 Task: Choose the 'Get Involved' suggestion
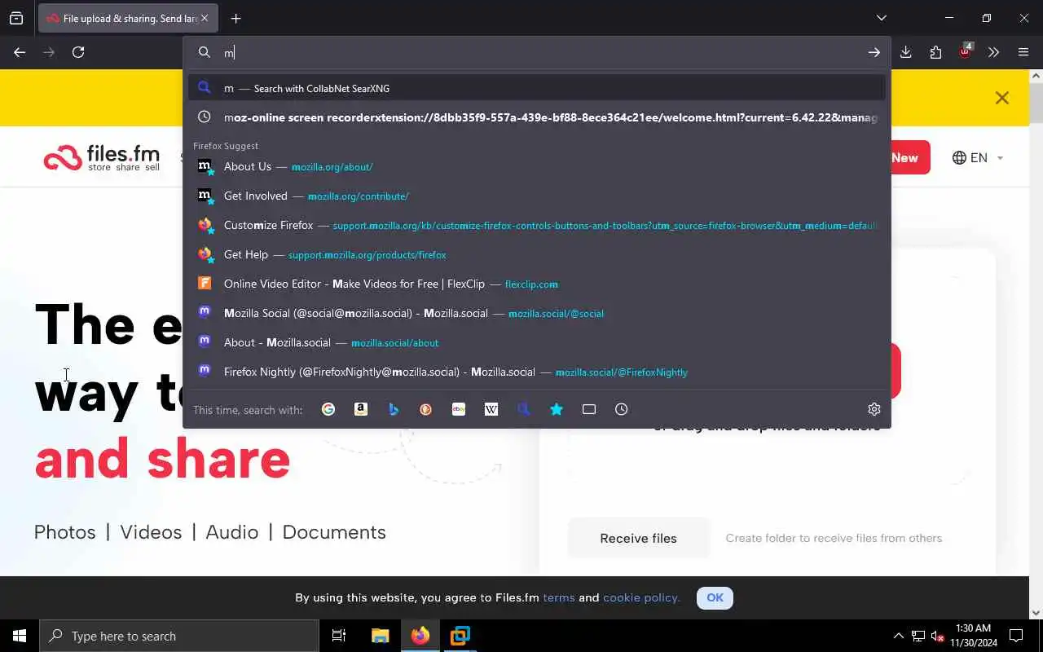point(537,196)
